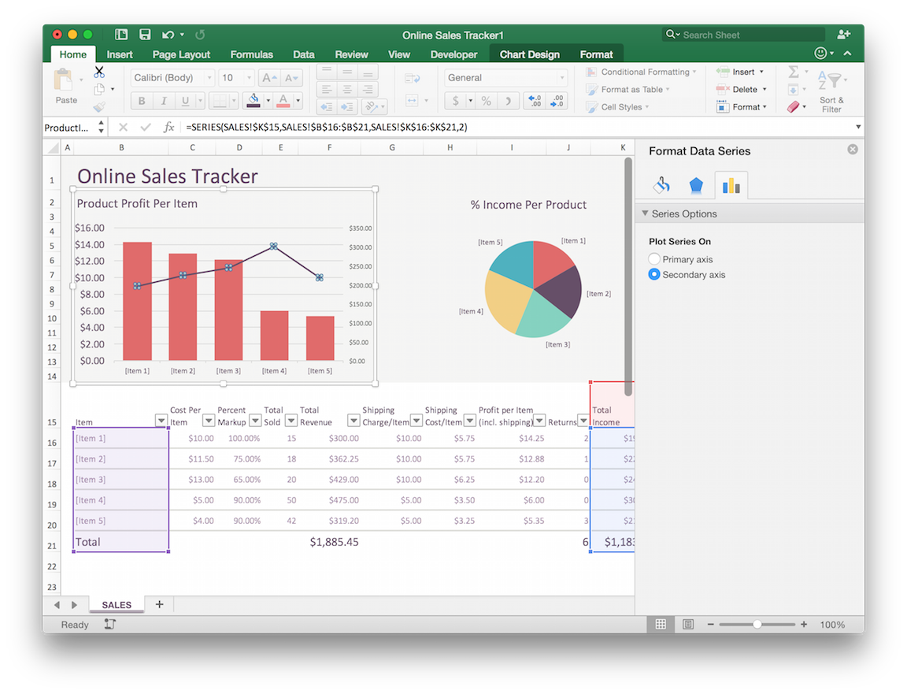Click the Wrap Text icon
The width and height of the screenshot is (907, 694).
point(413,79)
